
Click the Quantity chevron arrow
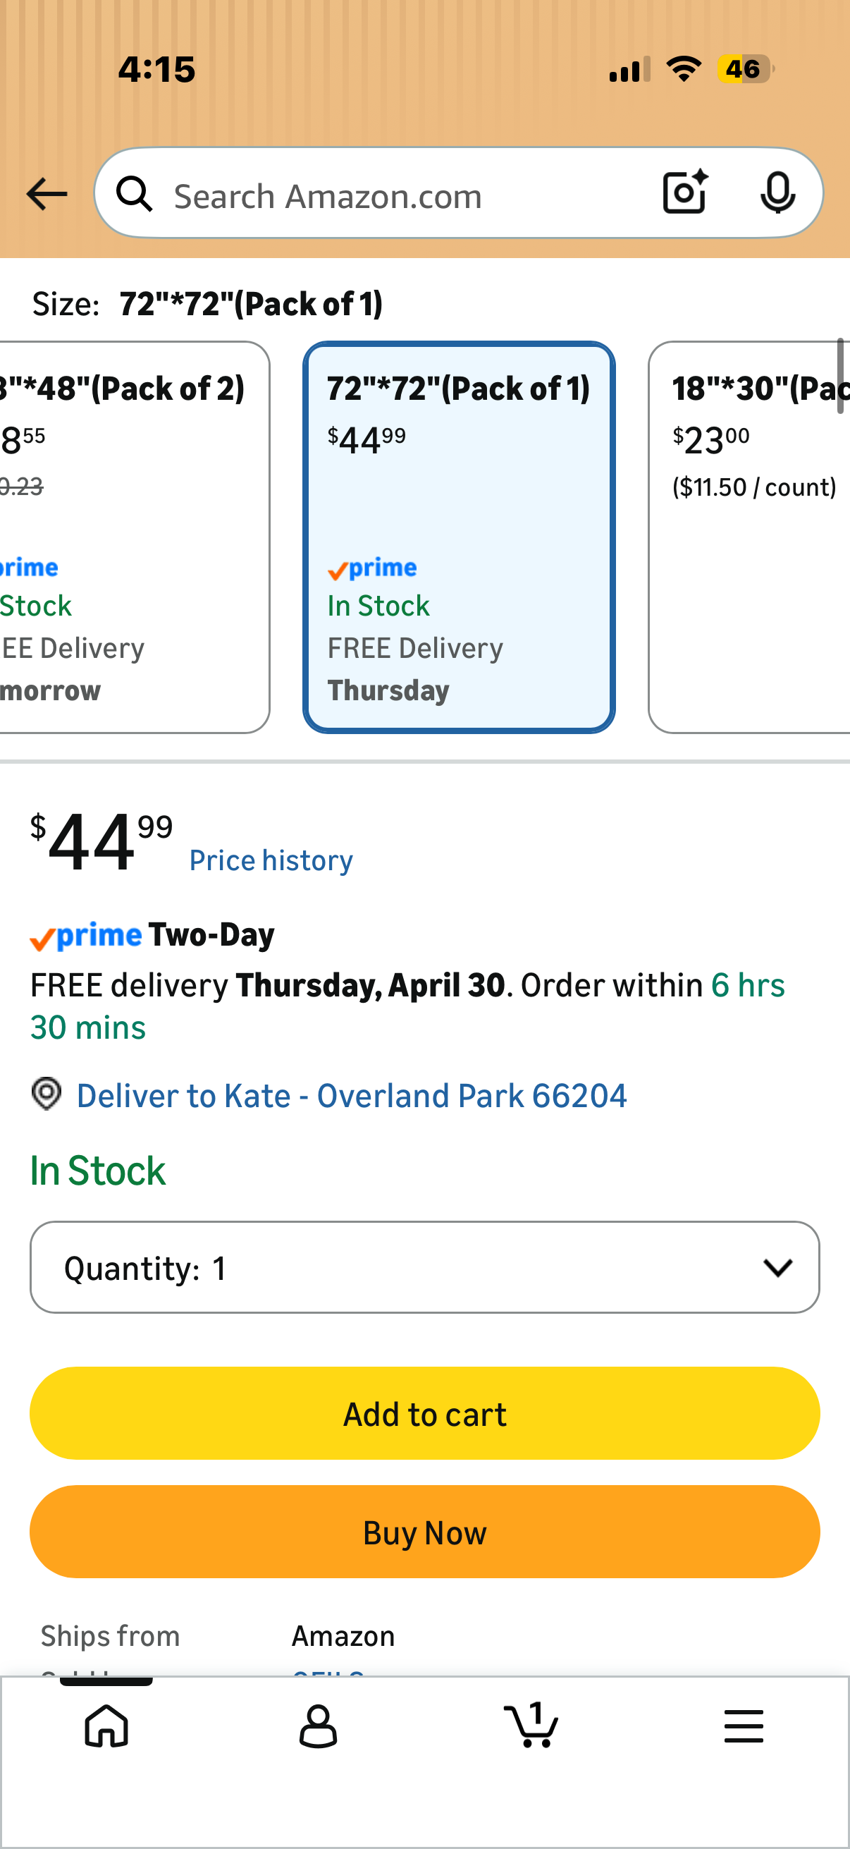[777, 1268]
